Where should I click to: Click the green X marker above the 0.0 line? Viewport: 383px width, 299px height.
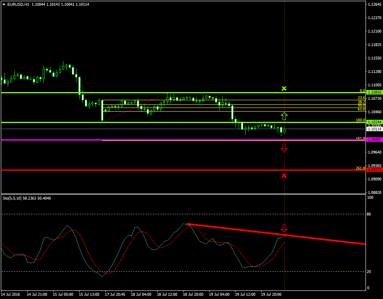pyautogui.click(x=284, y=88)
